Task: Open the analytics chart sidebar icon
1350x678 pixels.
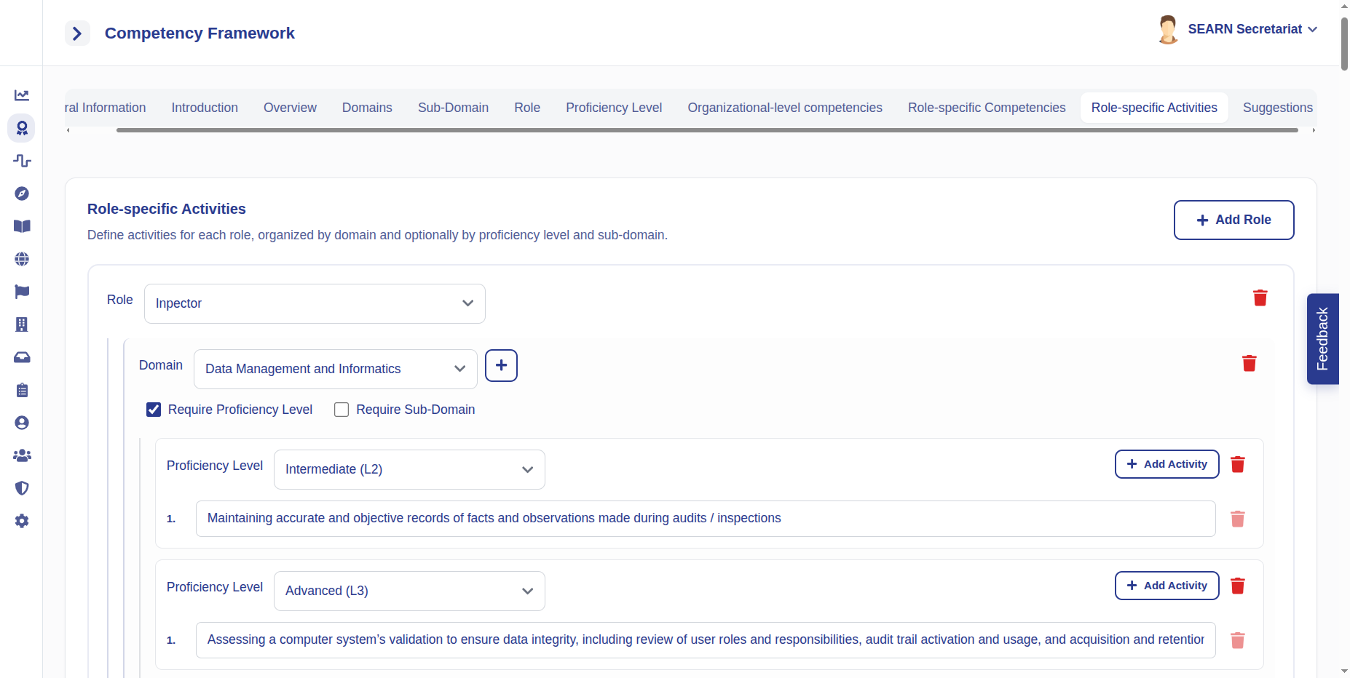Action: point(22,95)
